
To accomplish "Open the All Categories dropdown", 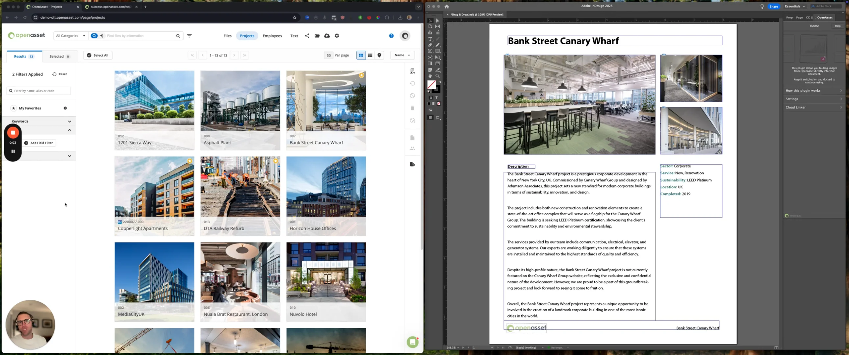I will (x=70, y=35).
